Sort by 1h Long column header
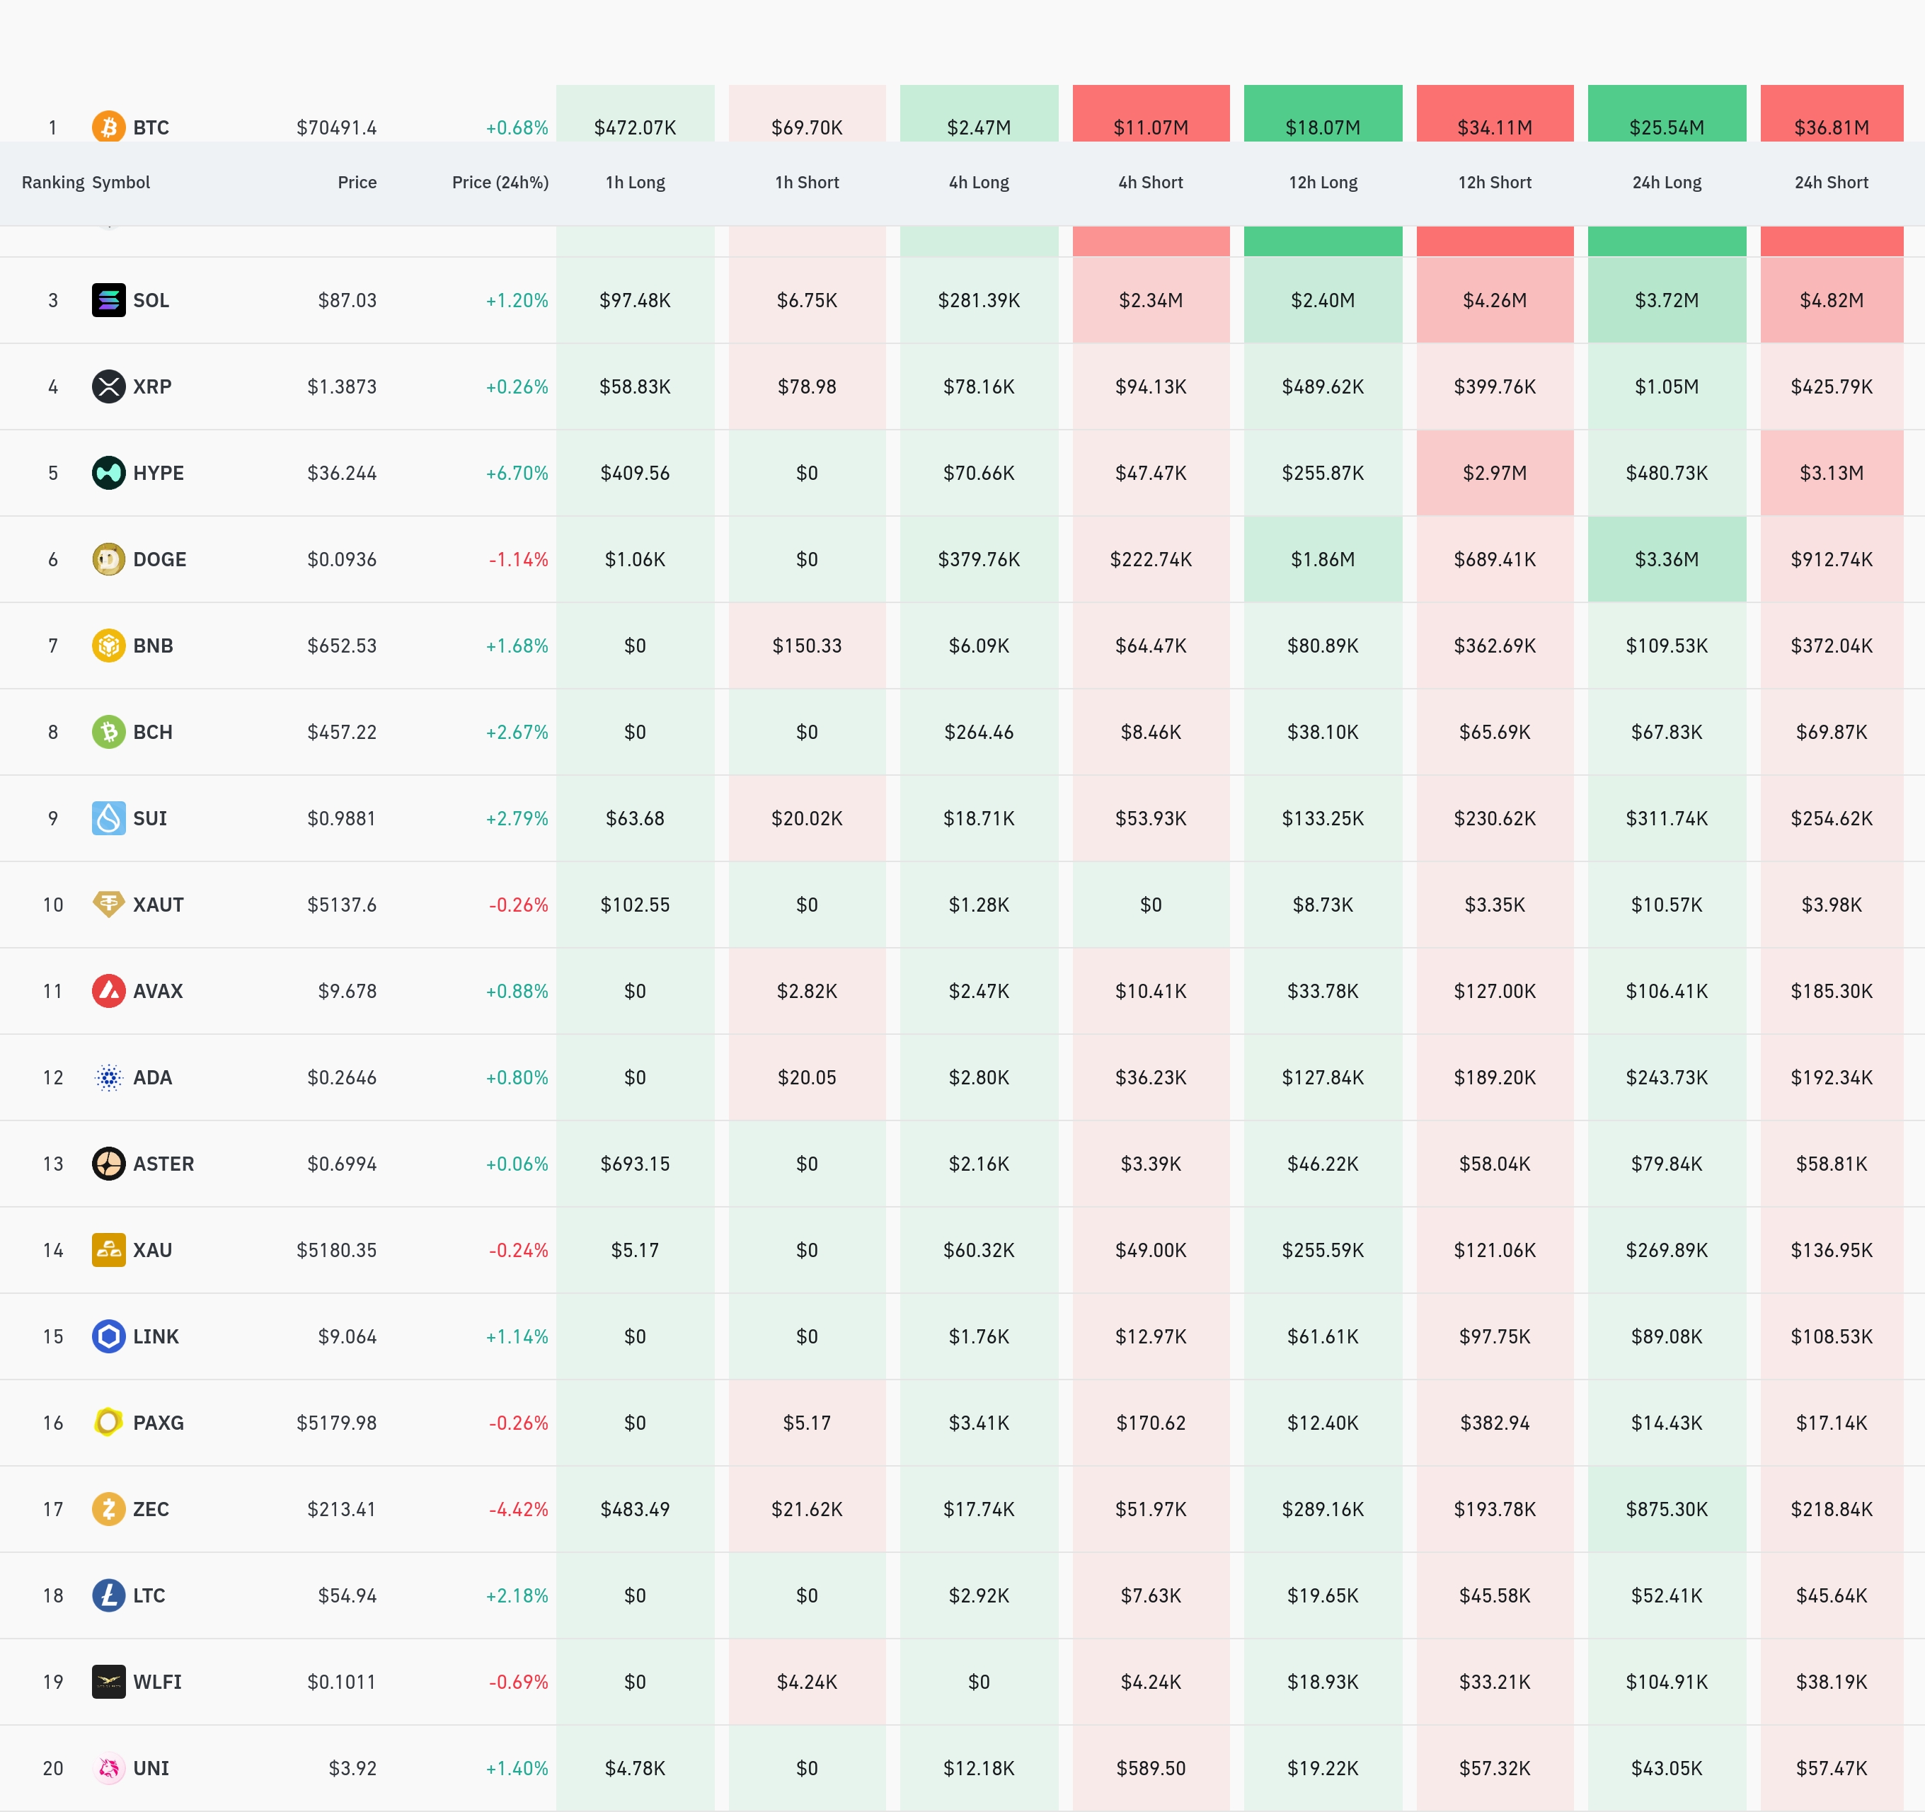The height and width of the screenshot is (1812, 1925). tap(636, 182)
